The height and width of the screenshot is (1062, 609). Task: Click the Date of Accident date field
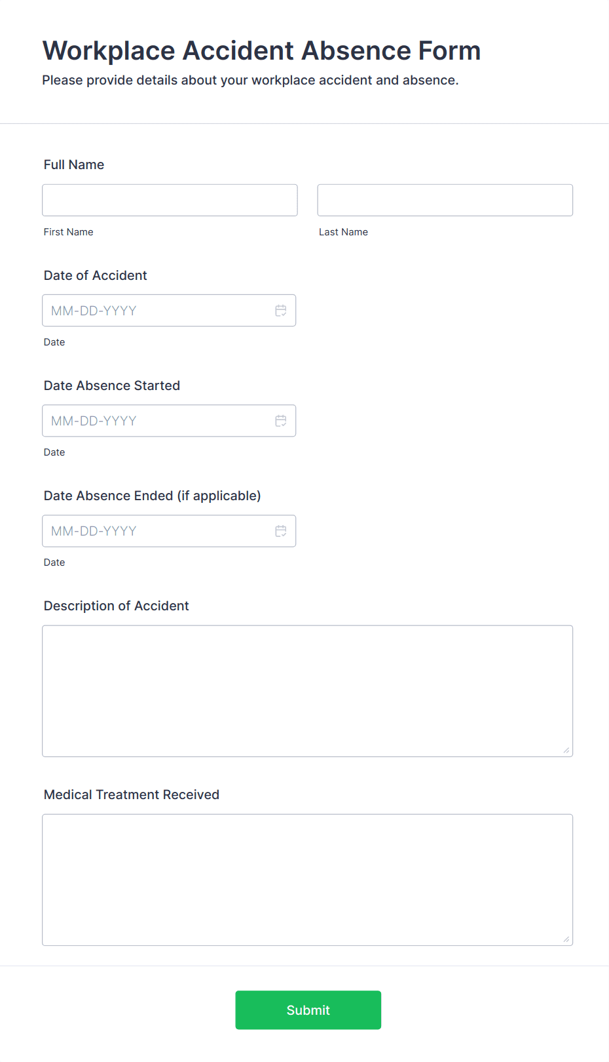pyautogui.click(x=157, y=311)
